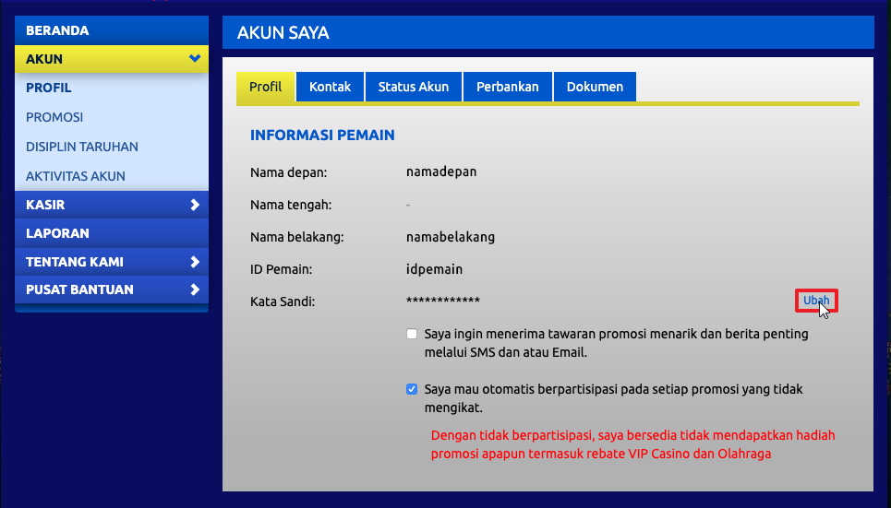Screen dimensions: 891x508
Task: Open the Perbankan tab
Action: [x=507, y=87]
